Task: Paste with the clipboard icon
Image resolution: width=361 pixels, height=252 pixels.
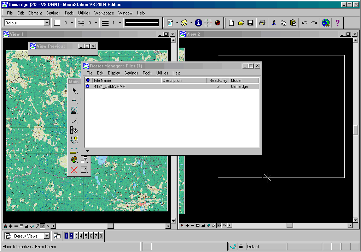Action: pyautogui.click(x=293, y=23)
